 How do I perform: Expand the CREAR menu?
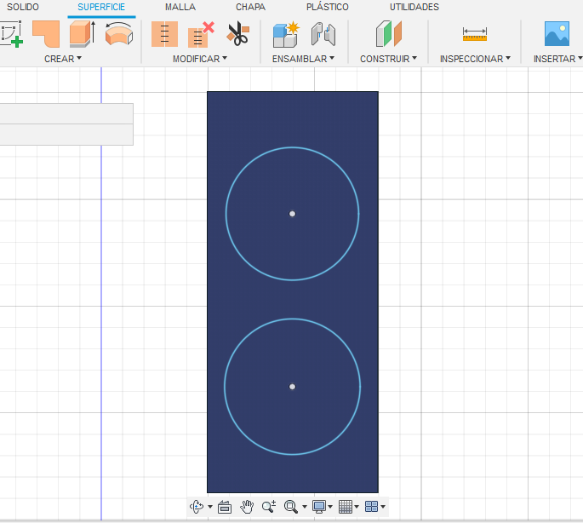[63, 59]
